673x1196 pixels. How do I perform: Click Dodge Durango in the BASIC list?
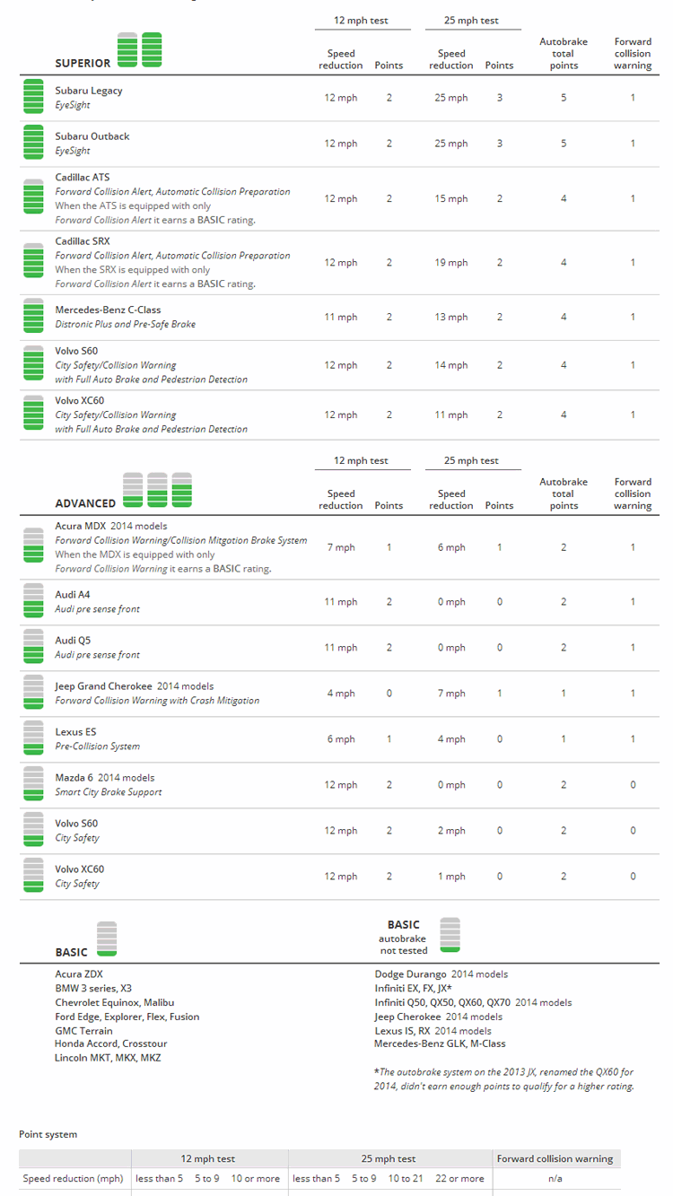410,974
